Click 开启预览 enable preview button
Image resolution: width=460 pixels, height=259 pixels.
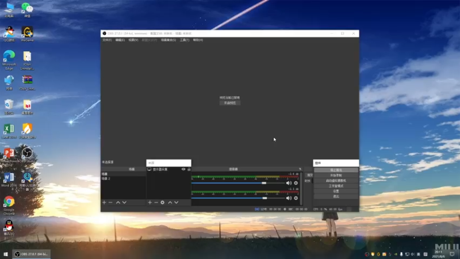tap(230, 103)
